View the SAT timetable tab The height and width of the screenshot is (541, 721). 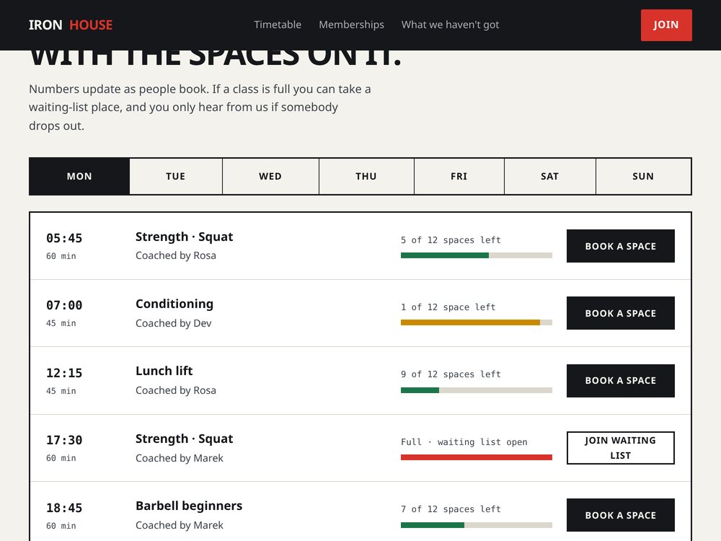(x=550, y=176)
